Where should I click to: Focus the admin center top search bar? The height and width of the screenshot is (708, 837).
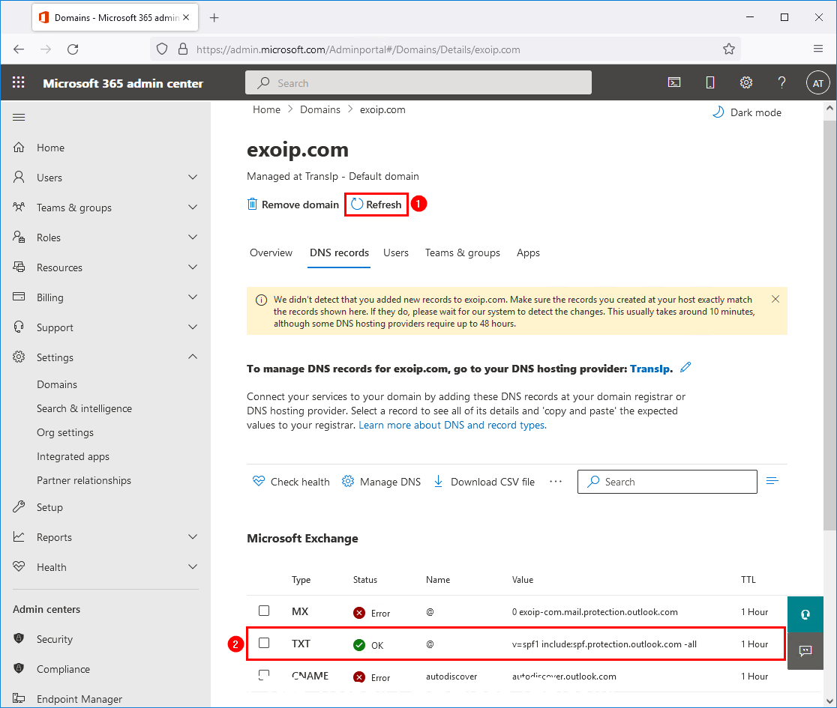pos(418,82)
